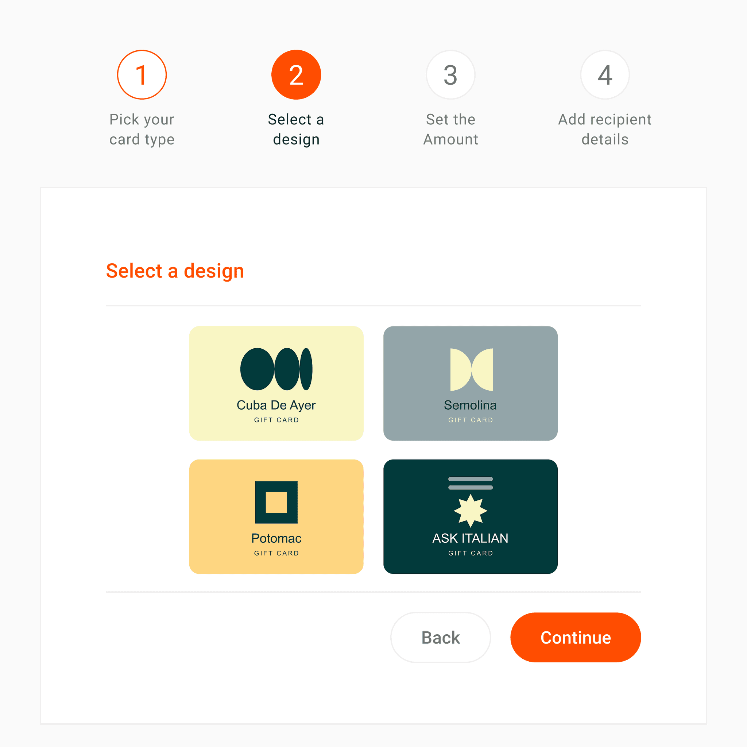Click the Back button
Viewport: 747px width, 747px height.
441,637
